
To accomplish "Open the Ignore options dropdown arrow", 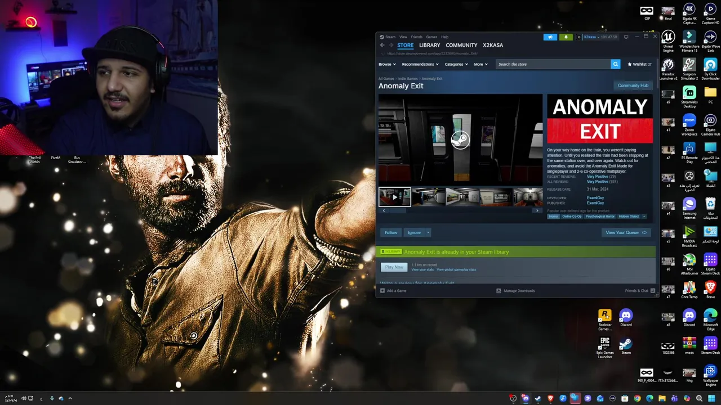I will [428, 232].
